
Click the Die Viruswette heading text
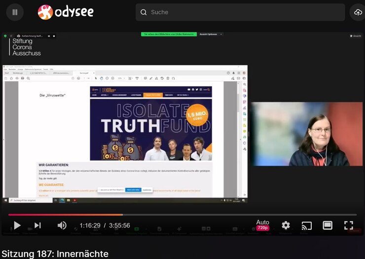(52, 95)
